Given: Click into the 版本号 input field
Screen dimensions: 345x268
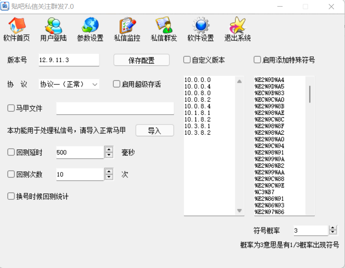Looking at the screenshot, I should pos(69,60).
